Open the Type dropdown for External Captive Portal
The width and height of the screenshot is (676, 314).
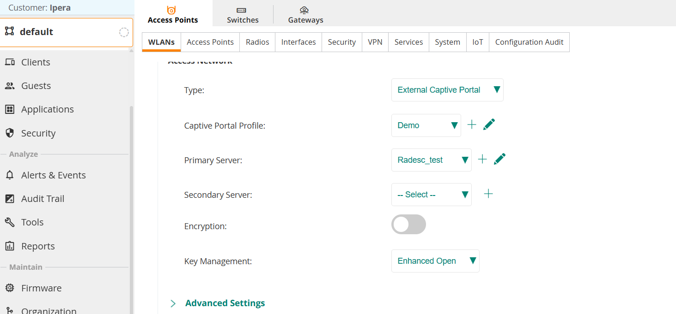click(x=447, y=90)
